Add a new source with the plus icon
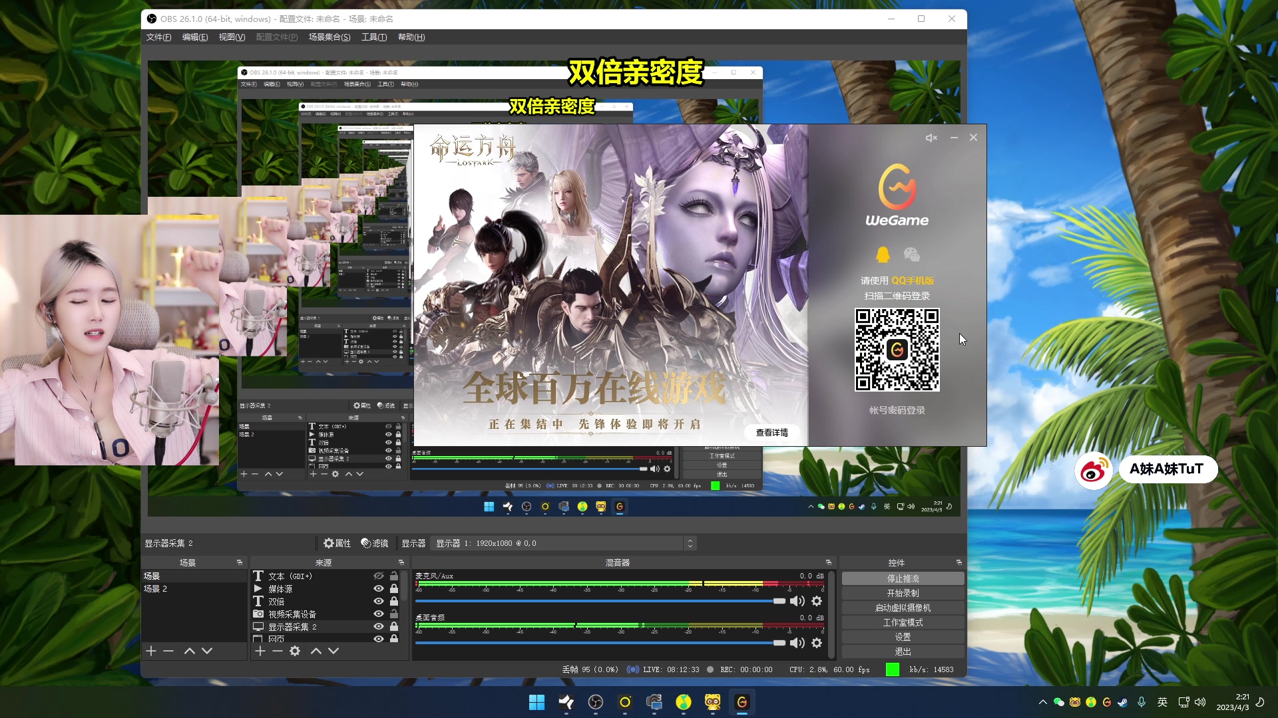1278x718 pixels. pyautogui.click(x=260, y=651)
